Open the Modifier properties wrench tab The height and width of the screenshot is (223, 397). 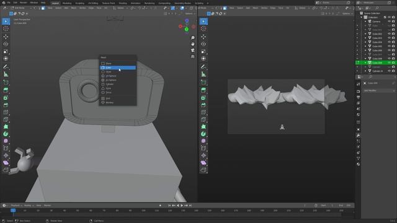pyautogui.click(x=359, y=136)
